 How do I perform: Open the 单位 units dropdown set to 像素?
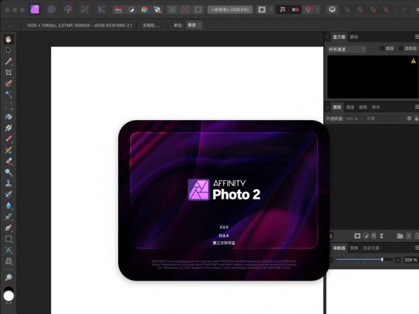[194, 25]
